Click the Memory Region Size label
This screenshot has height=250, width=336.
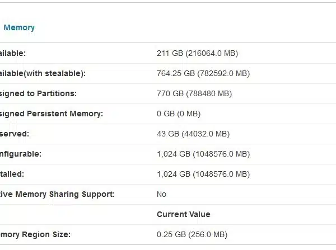coord(35,234)
